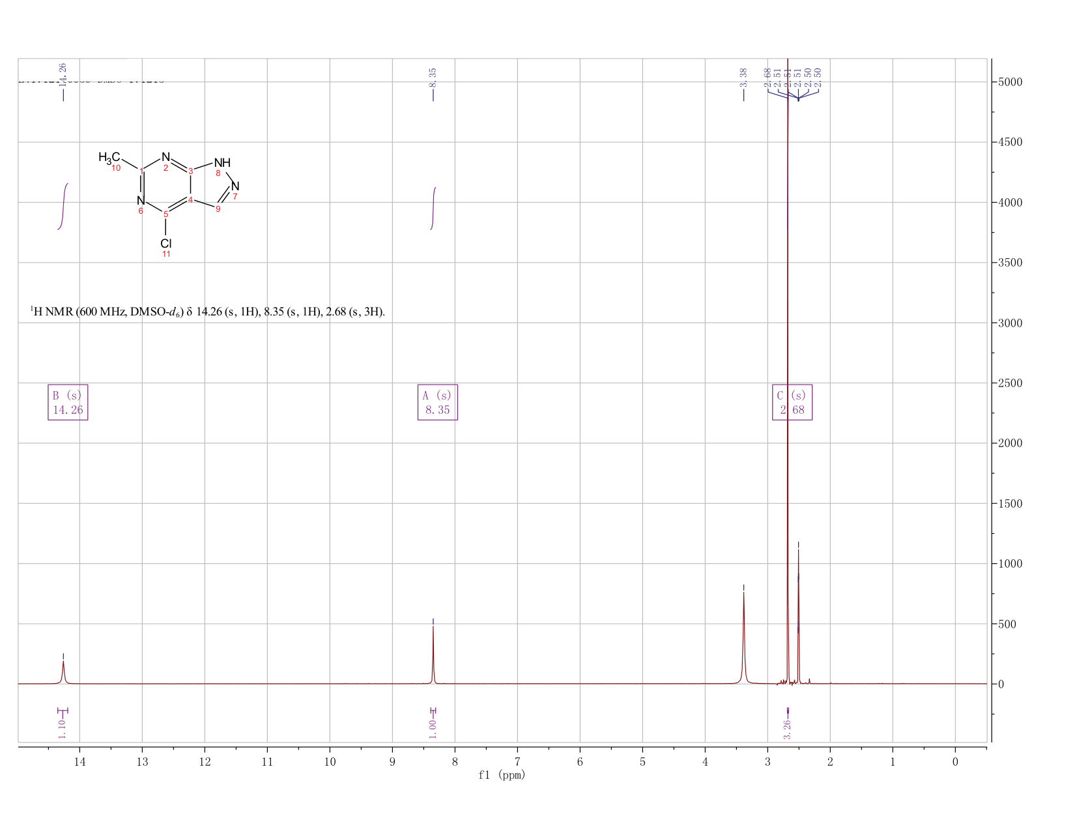Click the 8.35 peak label at top

click(433, 77)
